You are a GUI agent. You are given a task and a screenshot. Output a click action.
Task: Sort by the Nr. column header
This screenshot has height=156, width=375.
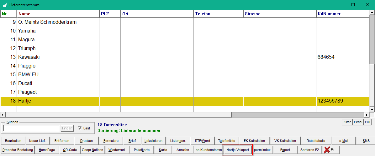(x=8, y=14)
